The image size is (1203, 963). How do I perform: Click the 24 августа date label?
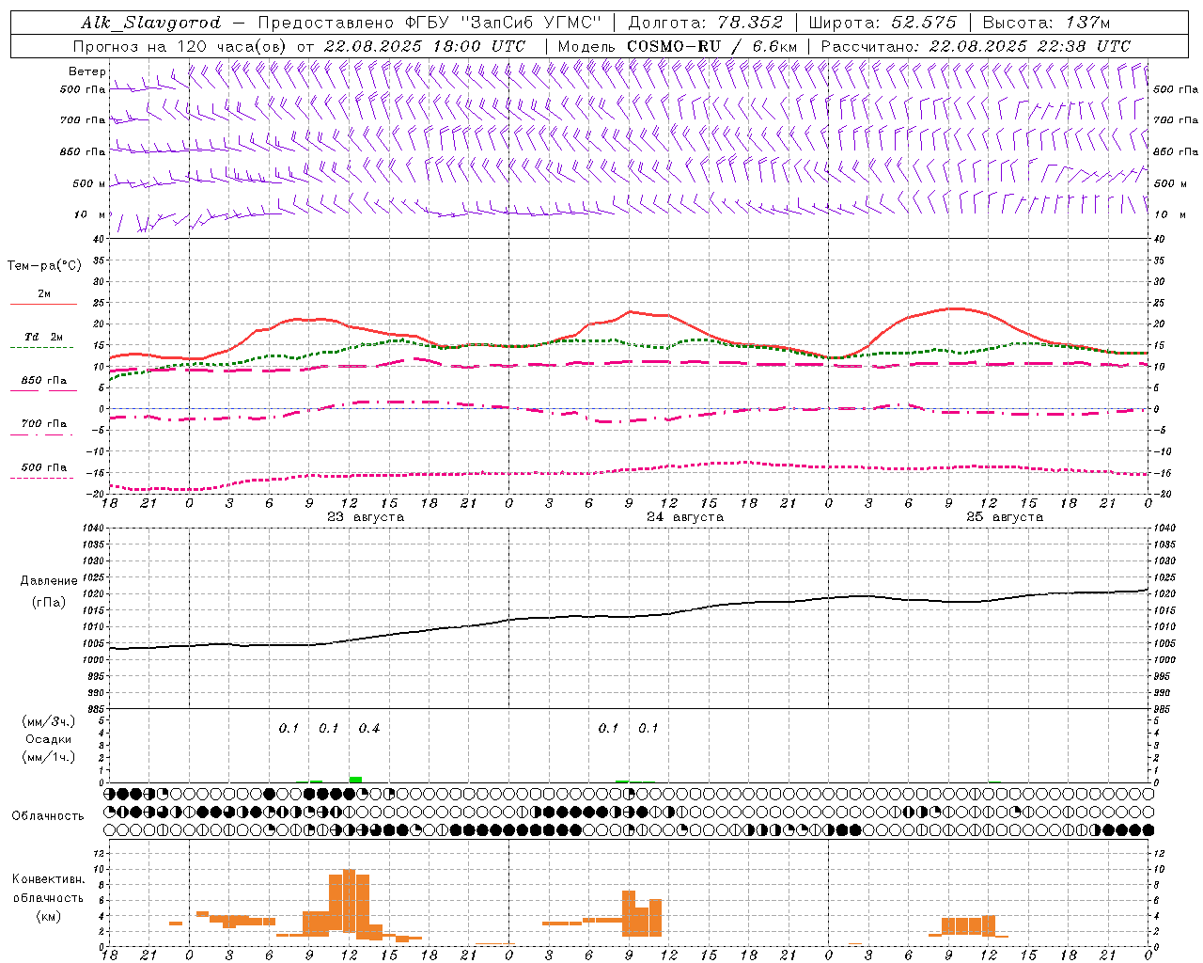click(x=685, y=517)
